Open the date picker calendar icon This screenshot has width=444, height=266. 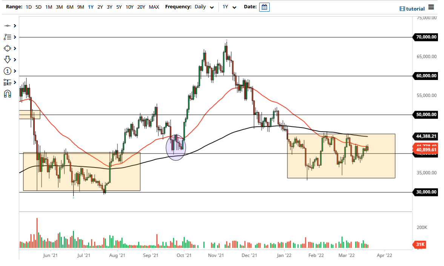tap(264, 7)
